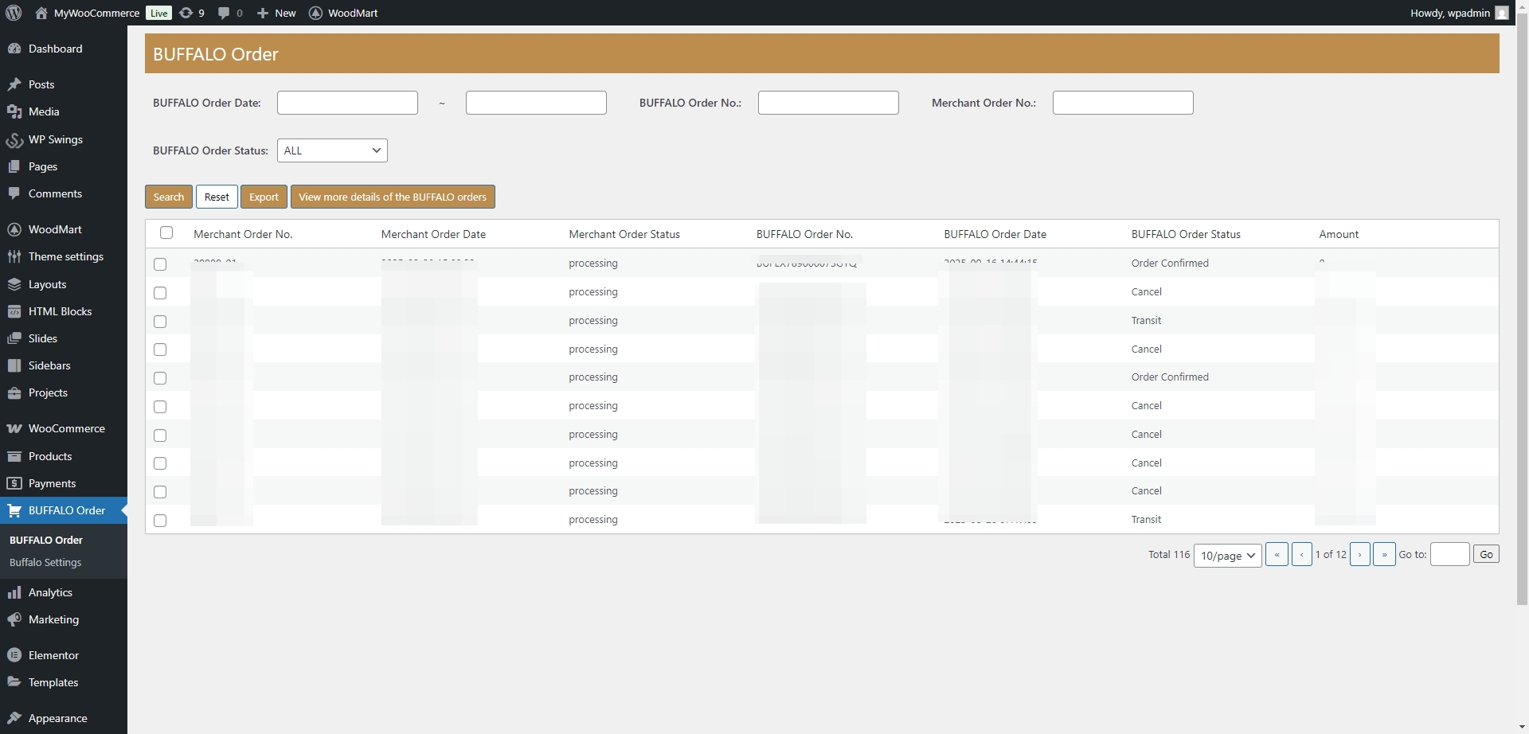The width and height of the screenshot is (1529, 734).
Task: Open the Analytics menu
Action: click(x=64, y=592)
